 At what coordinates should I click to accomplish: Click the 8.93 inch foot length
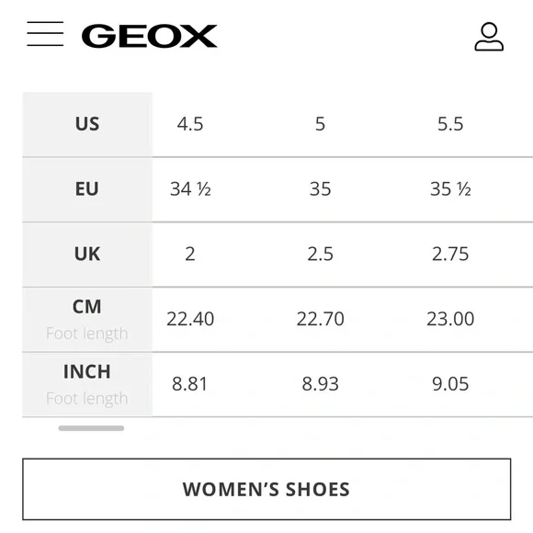(320, 384)
